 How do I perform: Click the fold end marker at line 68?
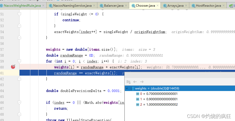[19, 114]
